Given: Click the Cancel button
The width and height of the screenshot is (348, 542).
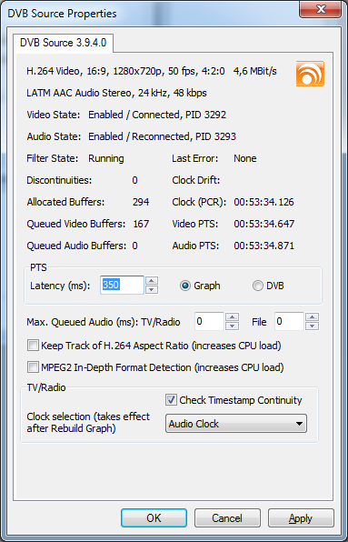Looking at the screenshot, I should click(x=227, y=517).
